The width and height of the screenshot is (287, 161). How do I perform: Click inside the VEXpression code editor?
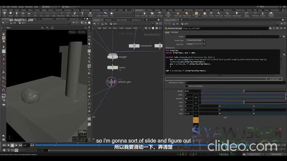[222, 62]
